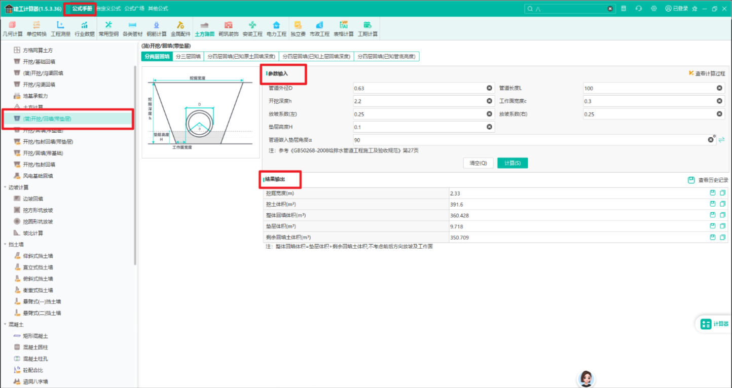
Task: Open the 电力工程 toolbar icon
Action: coord(276,29)
